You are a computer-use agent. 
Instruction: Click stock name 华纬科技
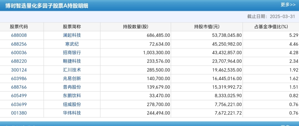point(72,113)
